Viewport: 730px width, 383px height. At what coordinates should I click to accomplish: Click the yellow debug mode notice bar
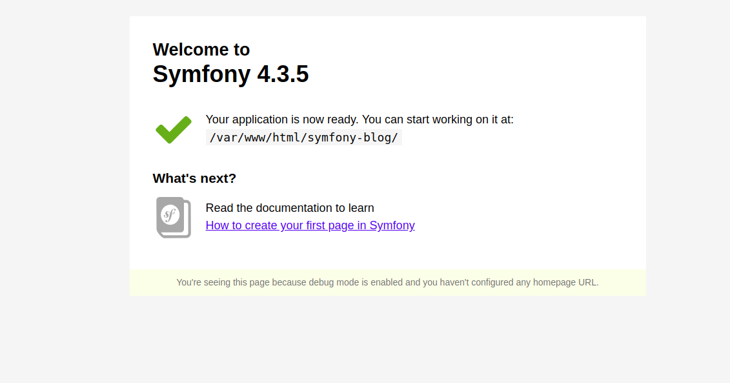(x=387, y=282)
